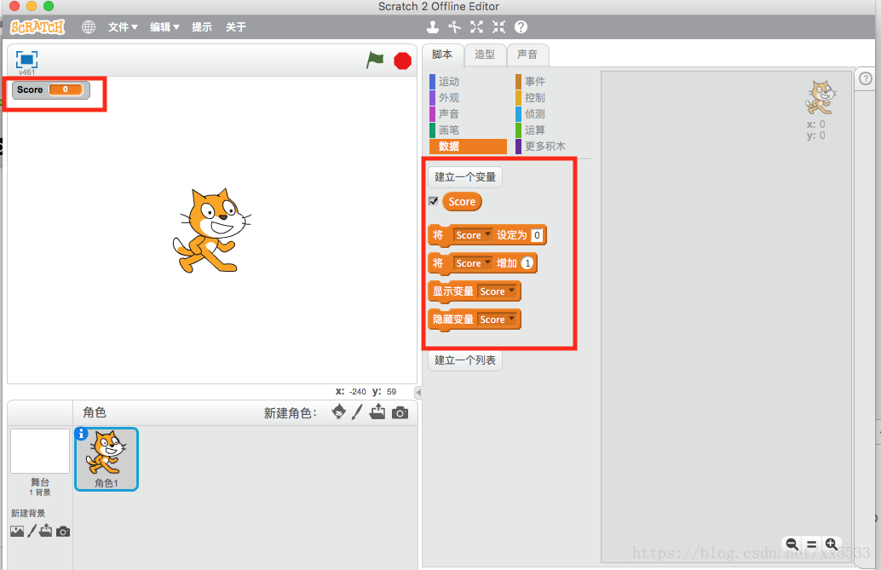Open Score dropdown in 增加 block
Image resolution: width=881 pixels, height=570 pixels.
(473, 263)
